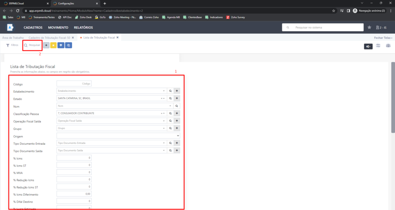Open the CADASTROS menu
This screenshot has width=395, height=210.
click(33, 28)
